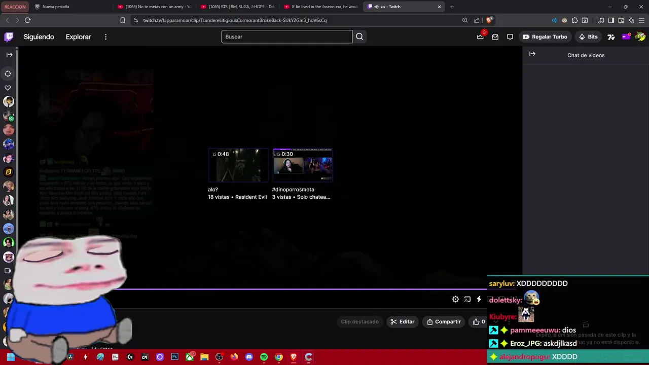Click the Compartir button
The height and width of the screenshot is (365, 649).
(x=444, y=321)
